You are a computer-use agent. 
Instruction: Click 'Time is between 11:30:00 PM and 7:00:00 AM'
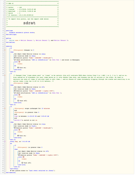[32, 116]
